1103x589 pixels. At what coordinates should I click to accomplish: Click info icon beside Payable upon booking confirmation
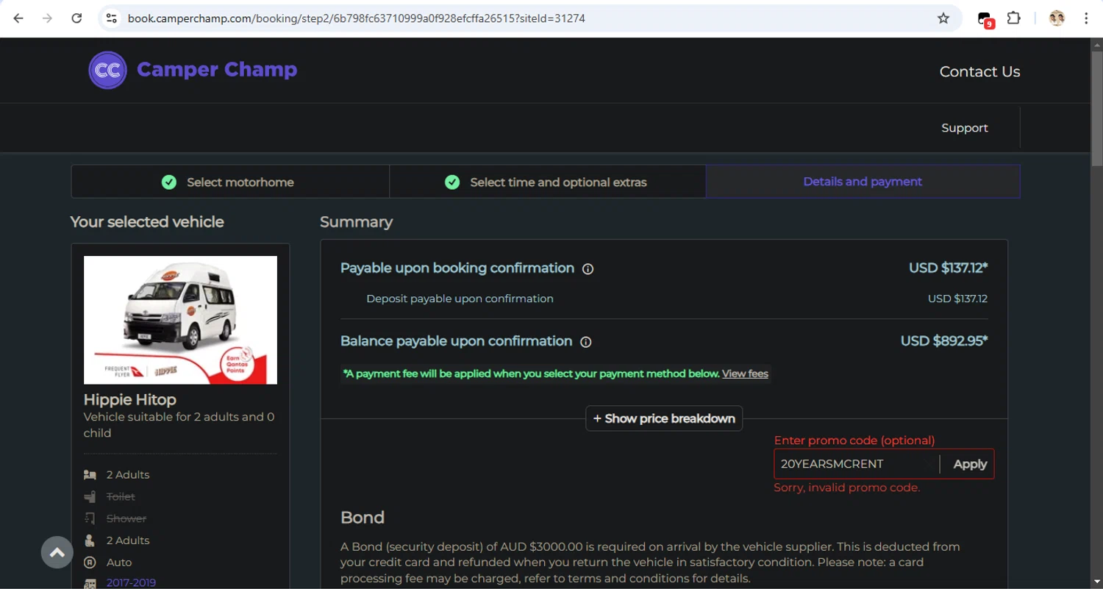click(588, 269)
